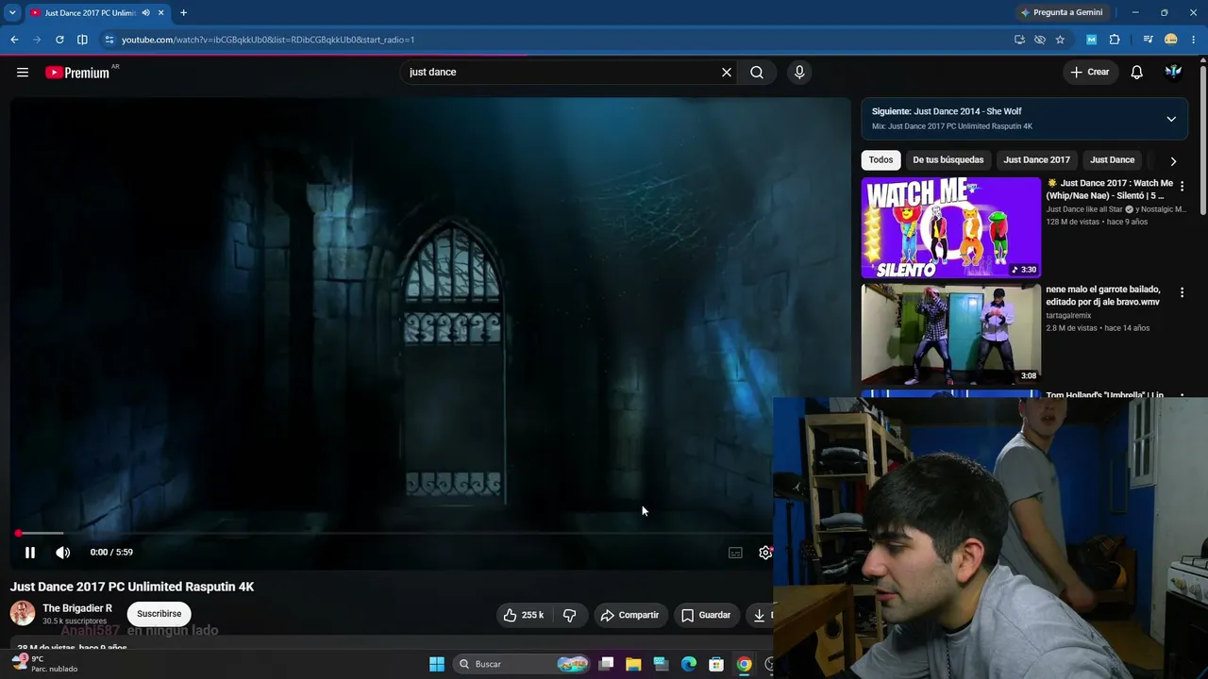The width and height of the screenshot is (1208, 679).
Task: Open the Windows Start menu
Action: pyautogui.click(x=437, y=664)
